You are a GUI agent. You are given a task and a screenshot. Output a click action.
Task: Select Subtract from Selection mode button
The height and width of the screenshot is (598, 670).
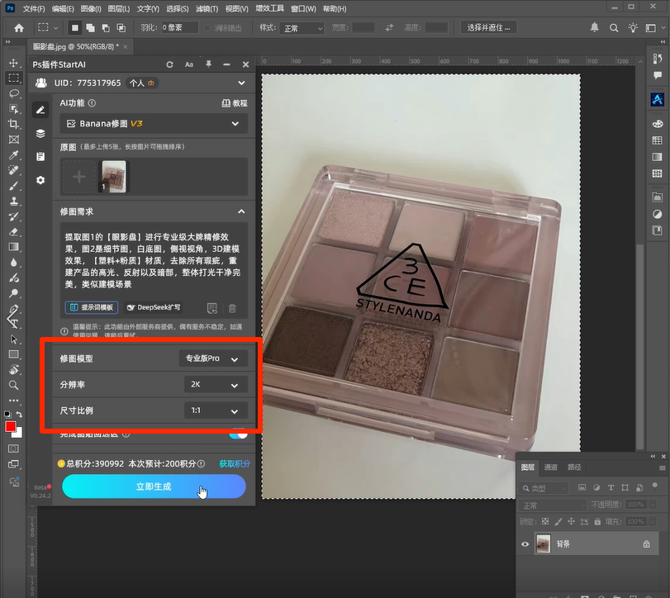click(106, 28)
